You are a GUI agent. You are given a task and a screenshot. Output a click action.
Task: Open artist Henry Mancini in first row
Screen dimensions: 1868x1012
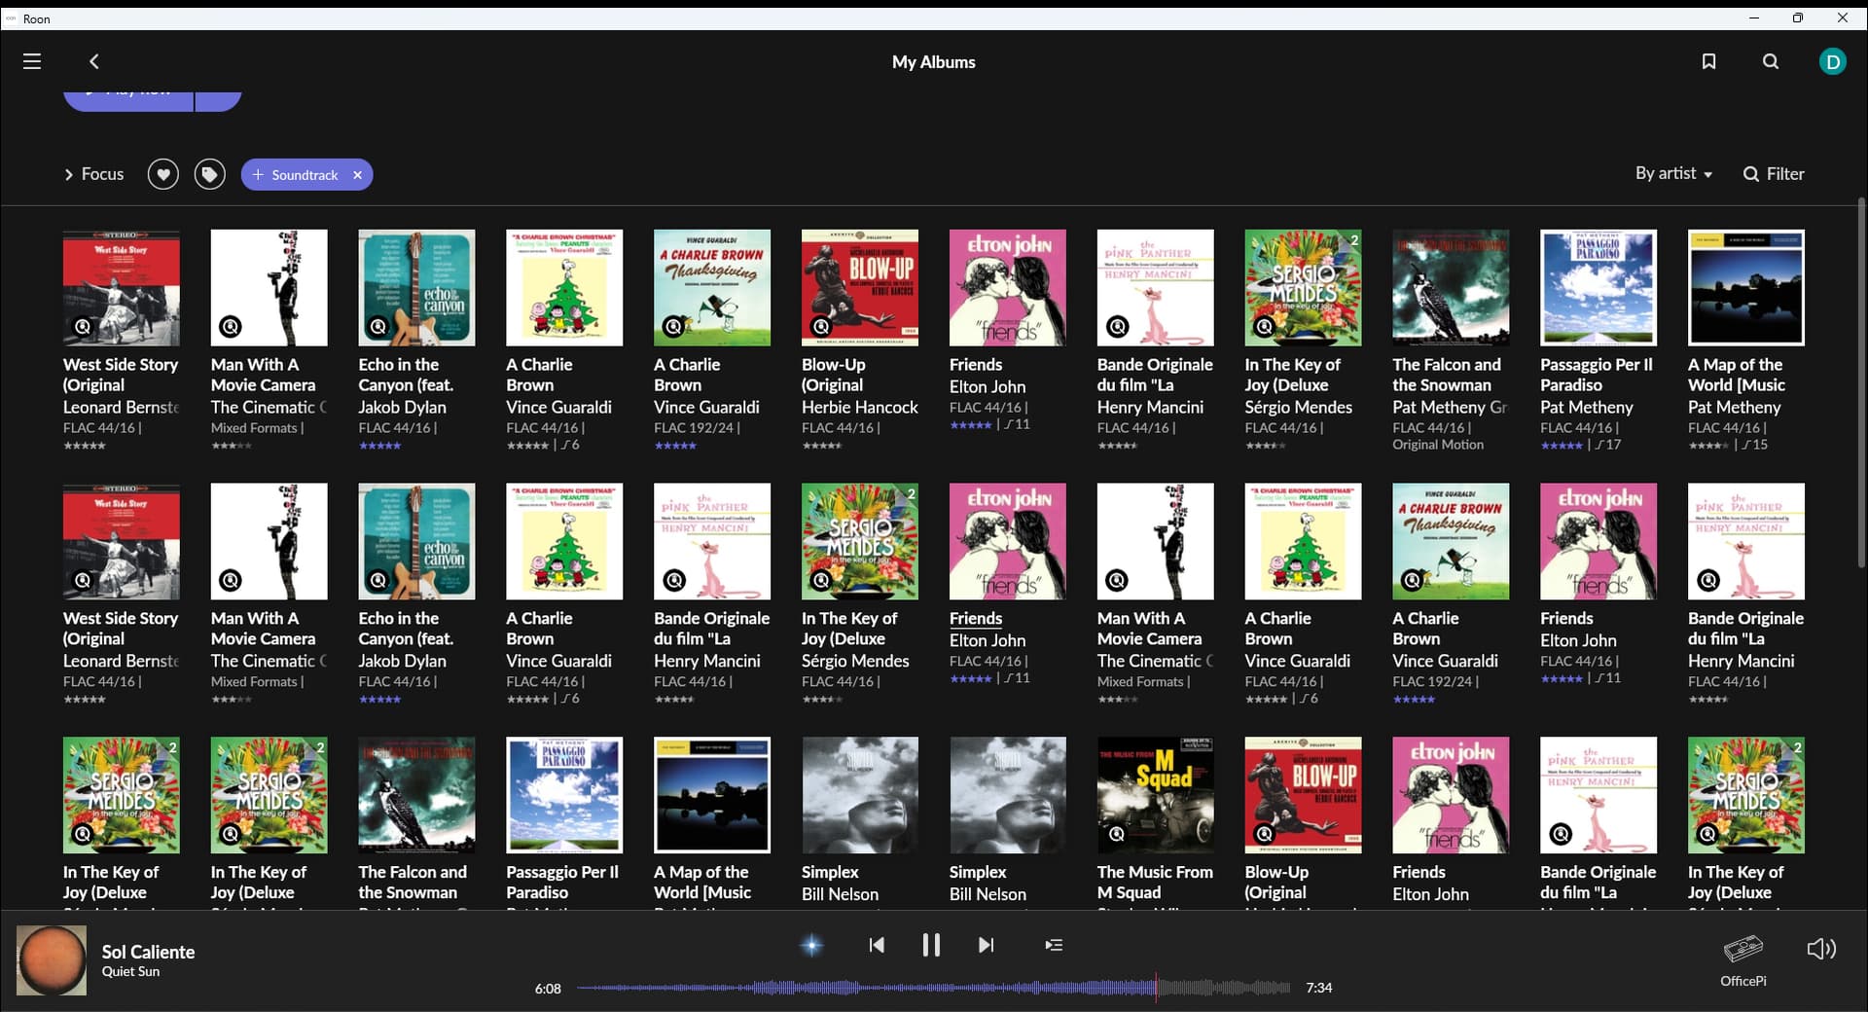[1151, 407]
